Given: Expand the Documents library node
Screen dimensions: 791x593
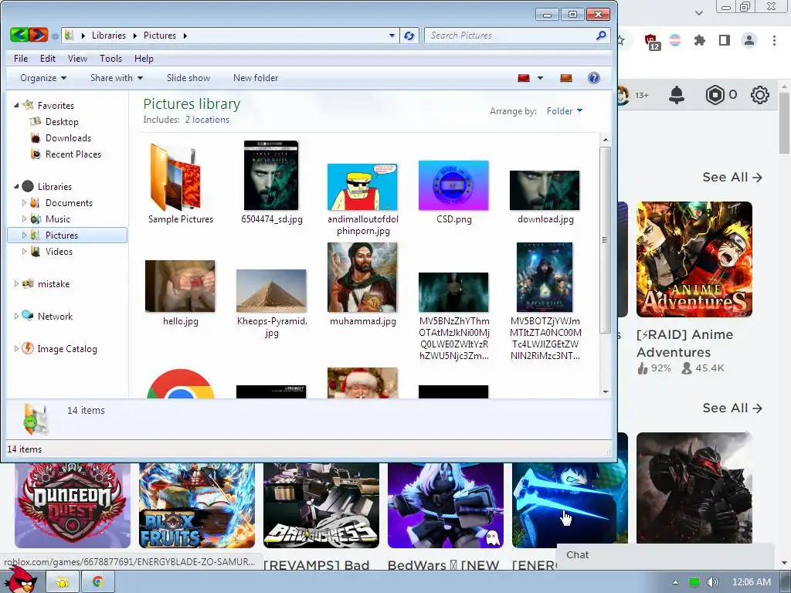Looking at the screenshot, I should click(x=24, y=203).
